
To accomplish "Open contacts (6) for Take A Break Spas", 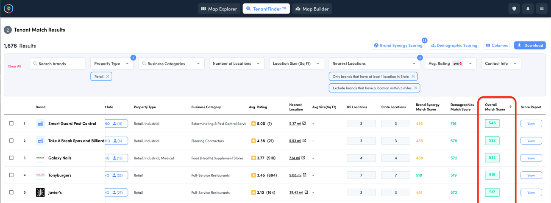I will tap(117, 141).
